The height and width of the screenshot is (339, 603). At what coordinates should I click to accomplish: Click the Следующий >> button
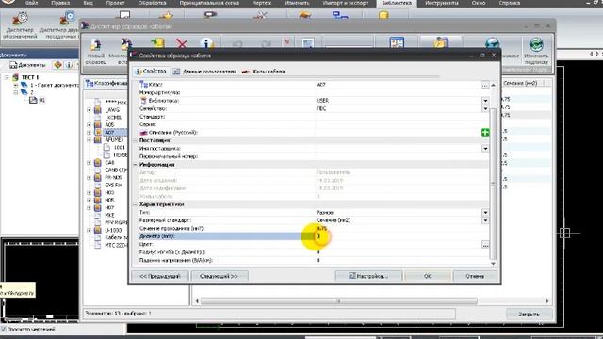tap(220, 276)
